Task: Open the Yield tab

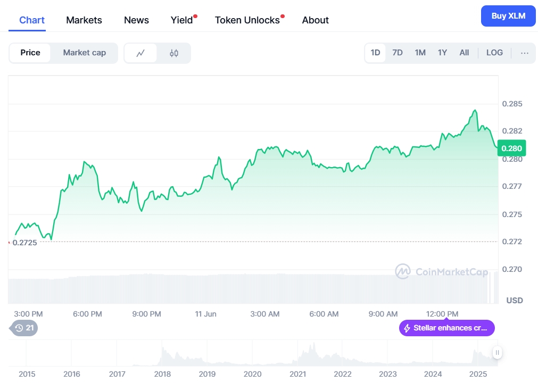Action: (x=182, y=20)
